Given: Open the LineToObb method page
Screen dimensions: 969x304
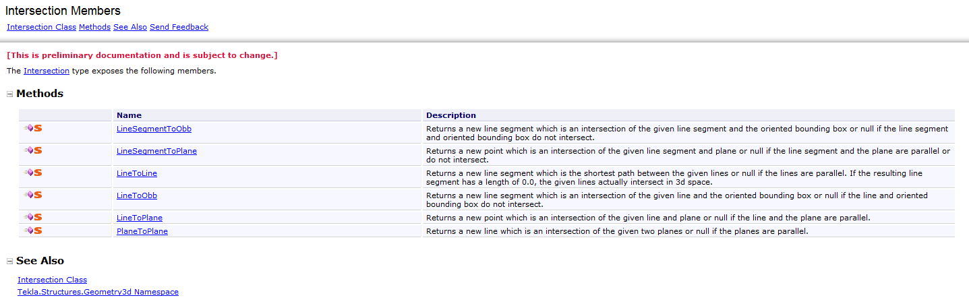Looking at the screenshot, I should click(137, 195).
